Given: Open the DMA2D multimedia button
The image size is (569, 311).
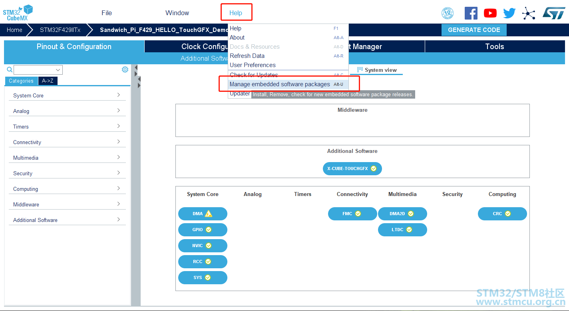Looking at the screenshot, I should pos(402,214).
